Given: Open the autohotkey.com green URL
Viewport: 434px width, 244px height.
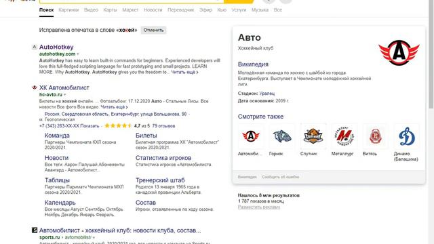Looking at the screenshot, I should click(x=57, y=54).
